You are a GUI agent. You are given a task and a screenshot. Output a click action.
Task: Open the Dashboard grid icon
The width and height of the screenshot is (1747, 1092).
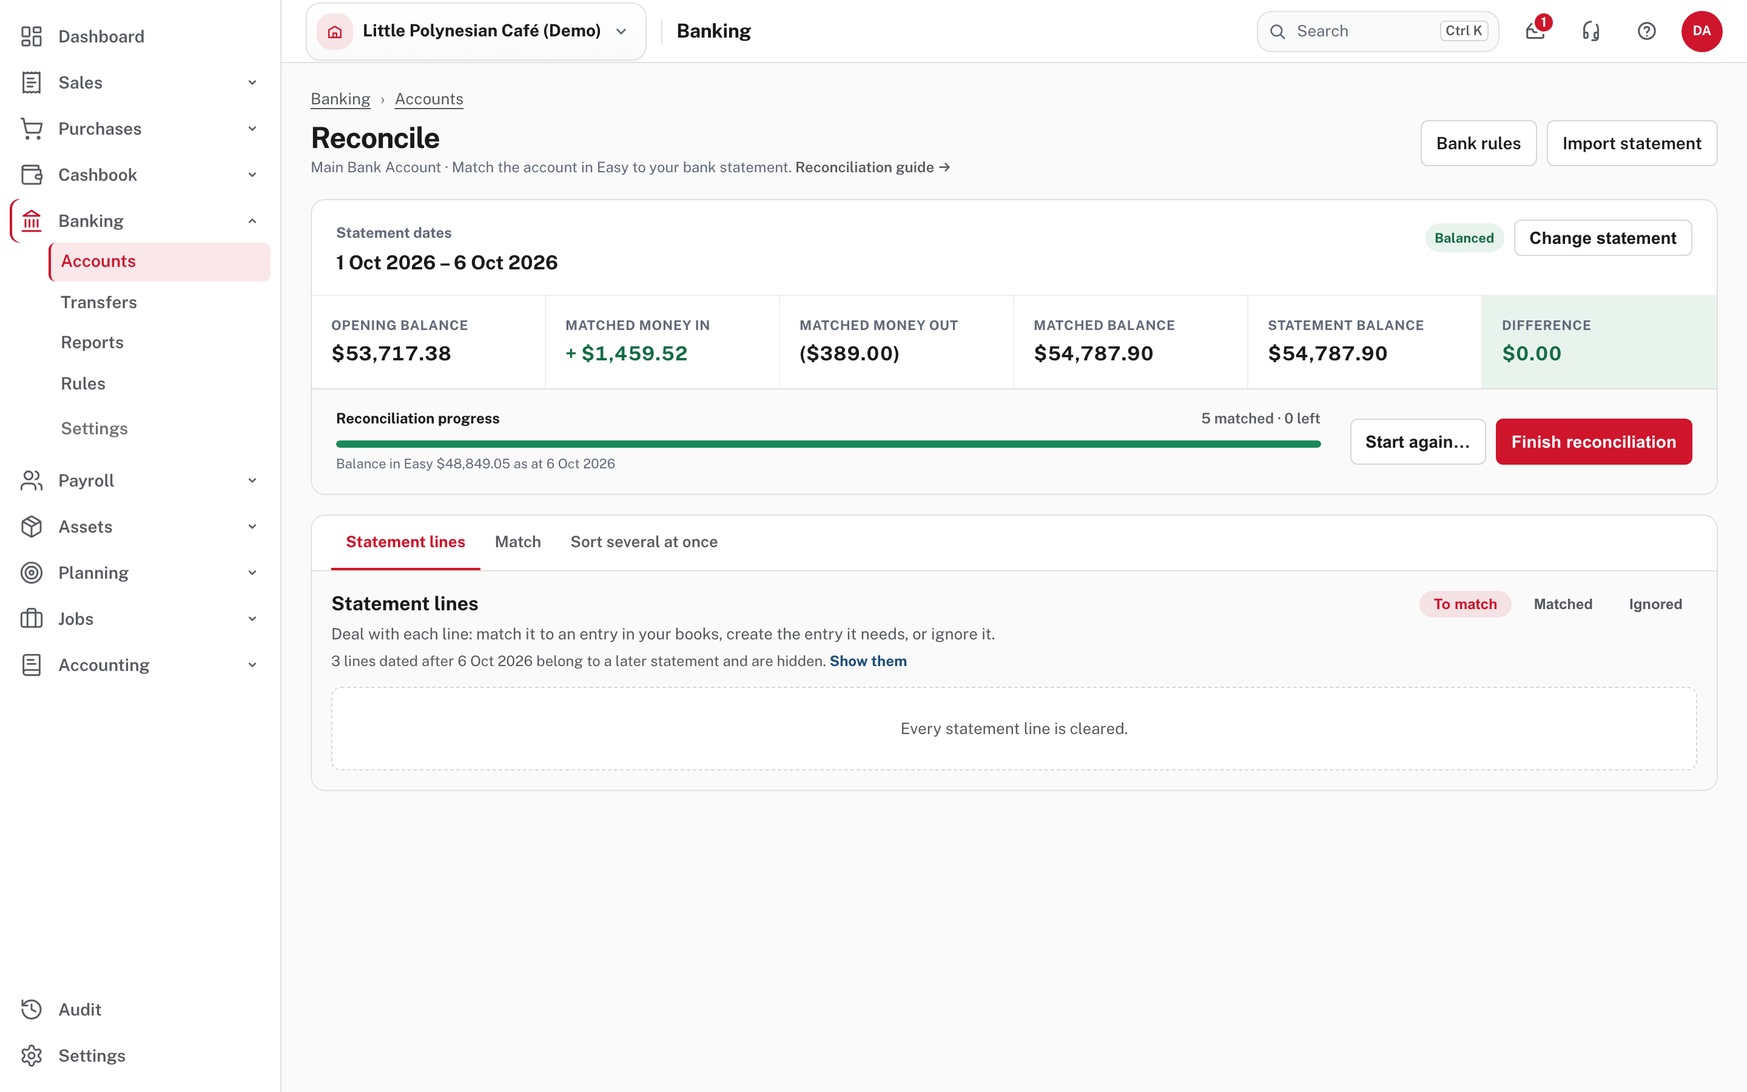pyautogui.click(x=31, y=36)
